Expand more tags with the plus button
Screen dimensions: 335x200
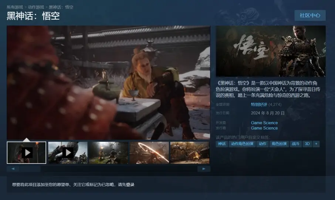pos(316,144)
